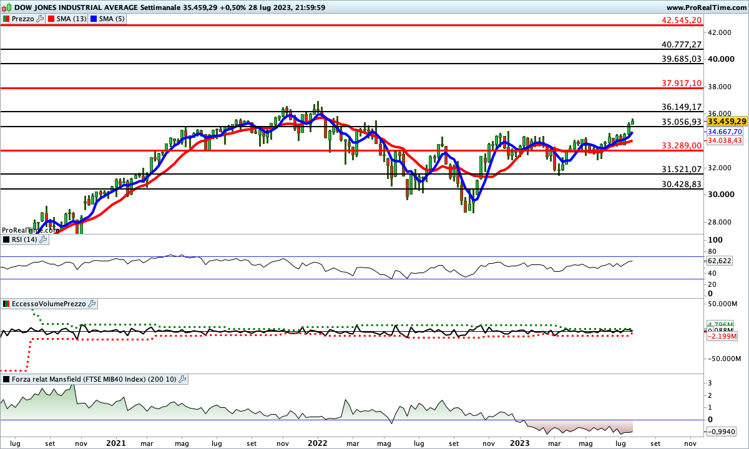Screen dimensions: 749x449
Task: Click the 2021 year label on time axis
Action: point(115,443)
